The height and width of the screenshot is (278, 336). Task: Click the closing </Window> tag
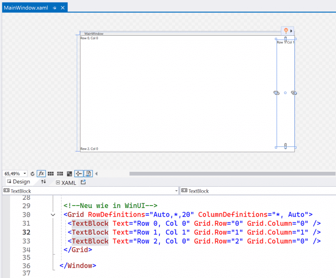(x=78, y=265)
